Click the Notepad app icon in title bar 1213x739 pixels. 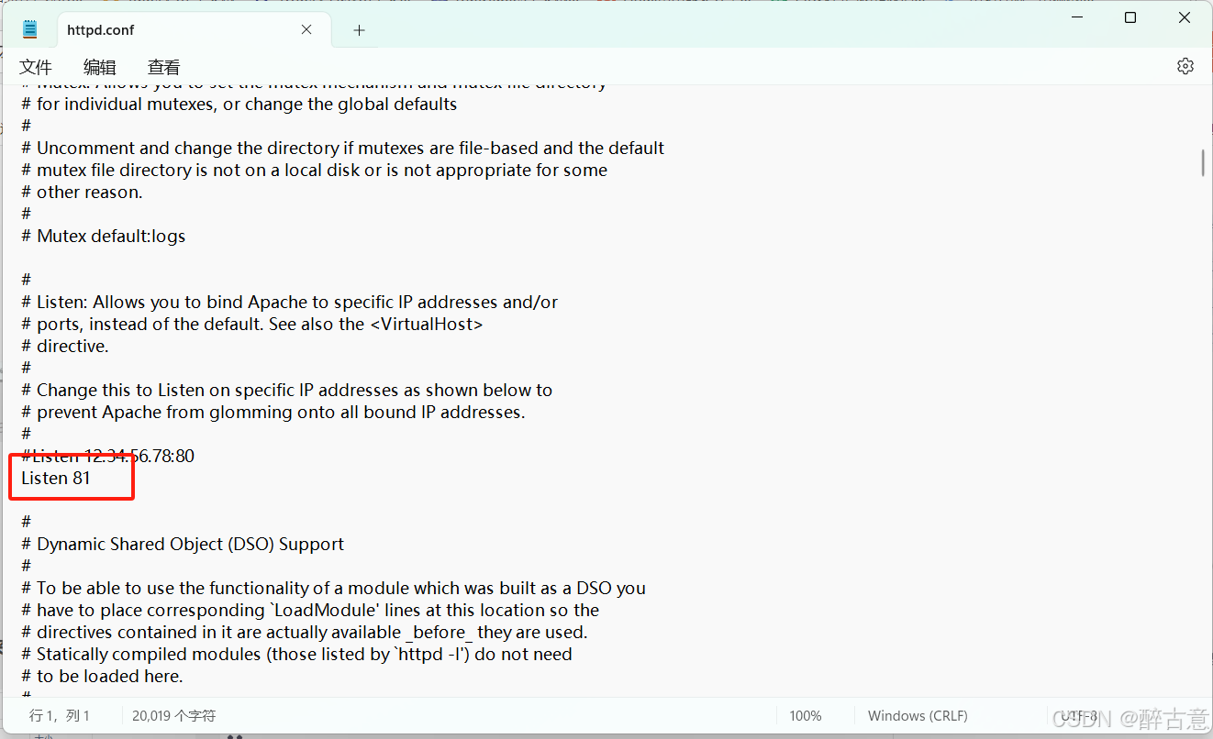(30, 29)
